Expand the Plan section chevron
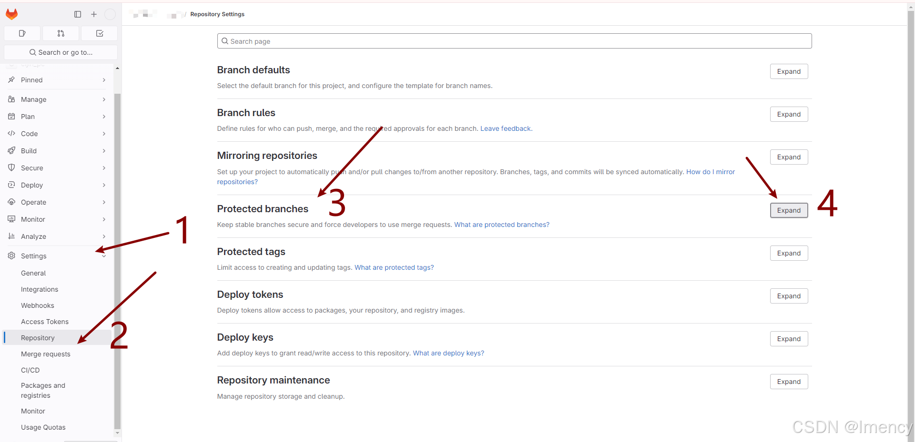915x442 pixels. (104, 117)
